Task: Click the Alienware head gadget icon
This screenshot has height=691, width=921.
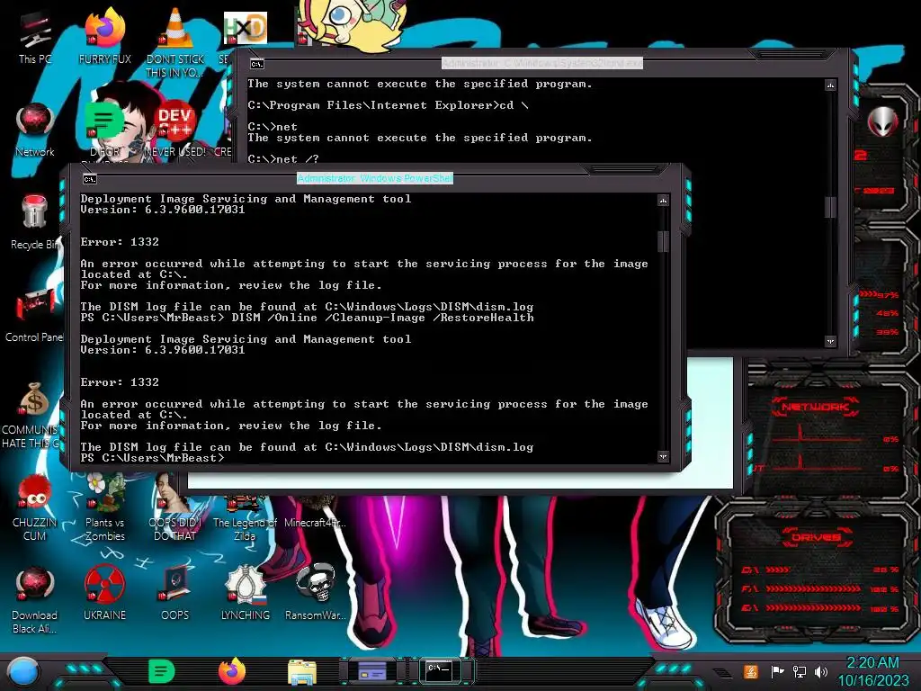Action: 883,121
